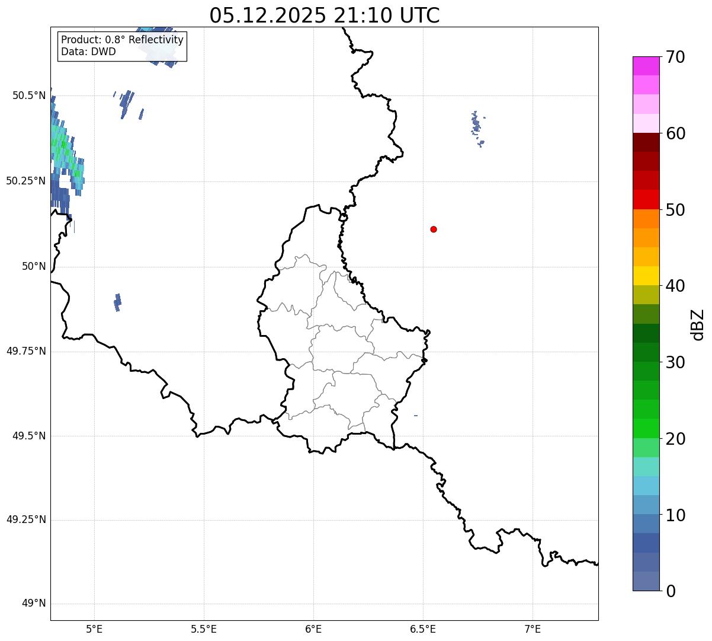The image size is (712, 641).
Task: Click the 5.5°E longitude label
Action: tap(204, 629)
